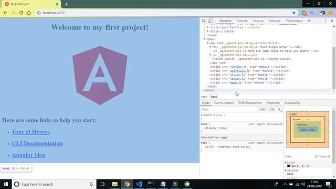Click the computed styles Filter field
Viewport: 336px width, 189px height.
(299, 156)
